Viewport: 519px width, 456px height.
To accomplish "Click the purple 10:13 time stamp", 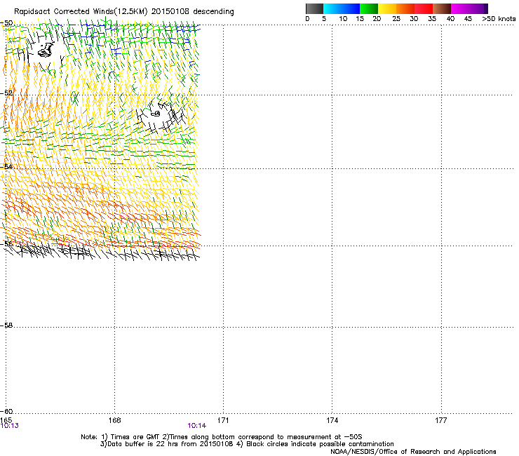I will pos(10,426).
